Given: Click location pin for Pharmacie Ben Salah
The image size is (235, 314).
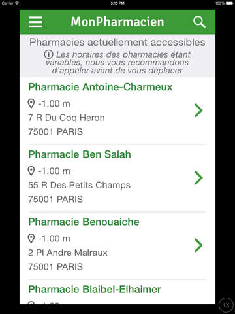Looking at the screenshot, I should pyautogui.click(x=31, y=171).
